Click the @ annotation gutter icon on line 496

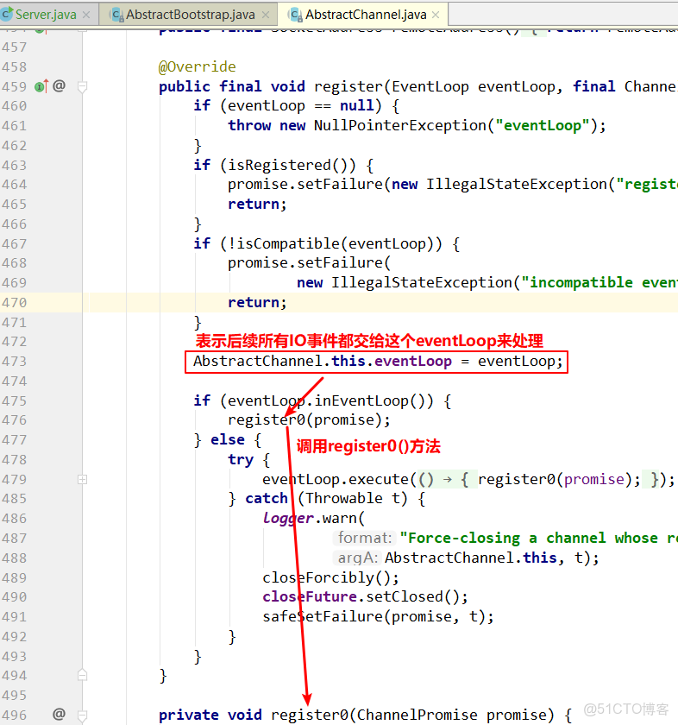(59, 715)
